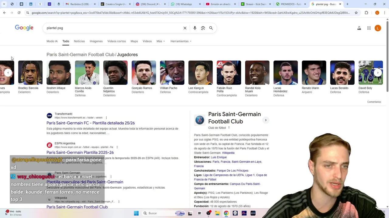Open Google Lens image search icon

click(203, 28)
